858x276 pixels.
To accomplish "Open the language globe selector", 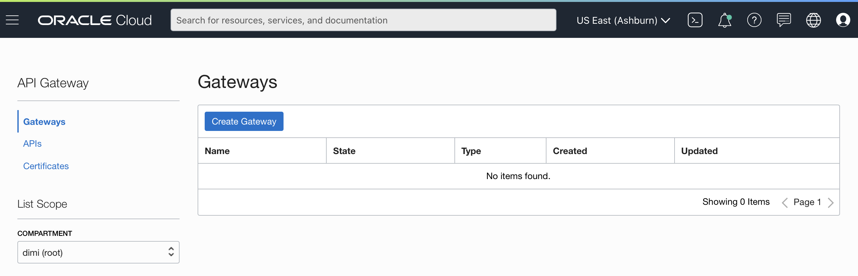I will (x=813, y=20).
